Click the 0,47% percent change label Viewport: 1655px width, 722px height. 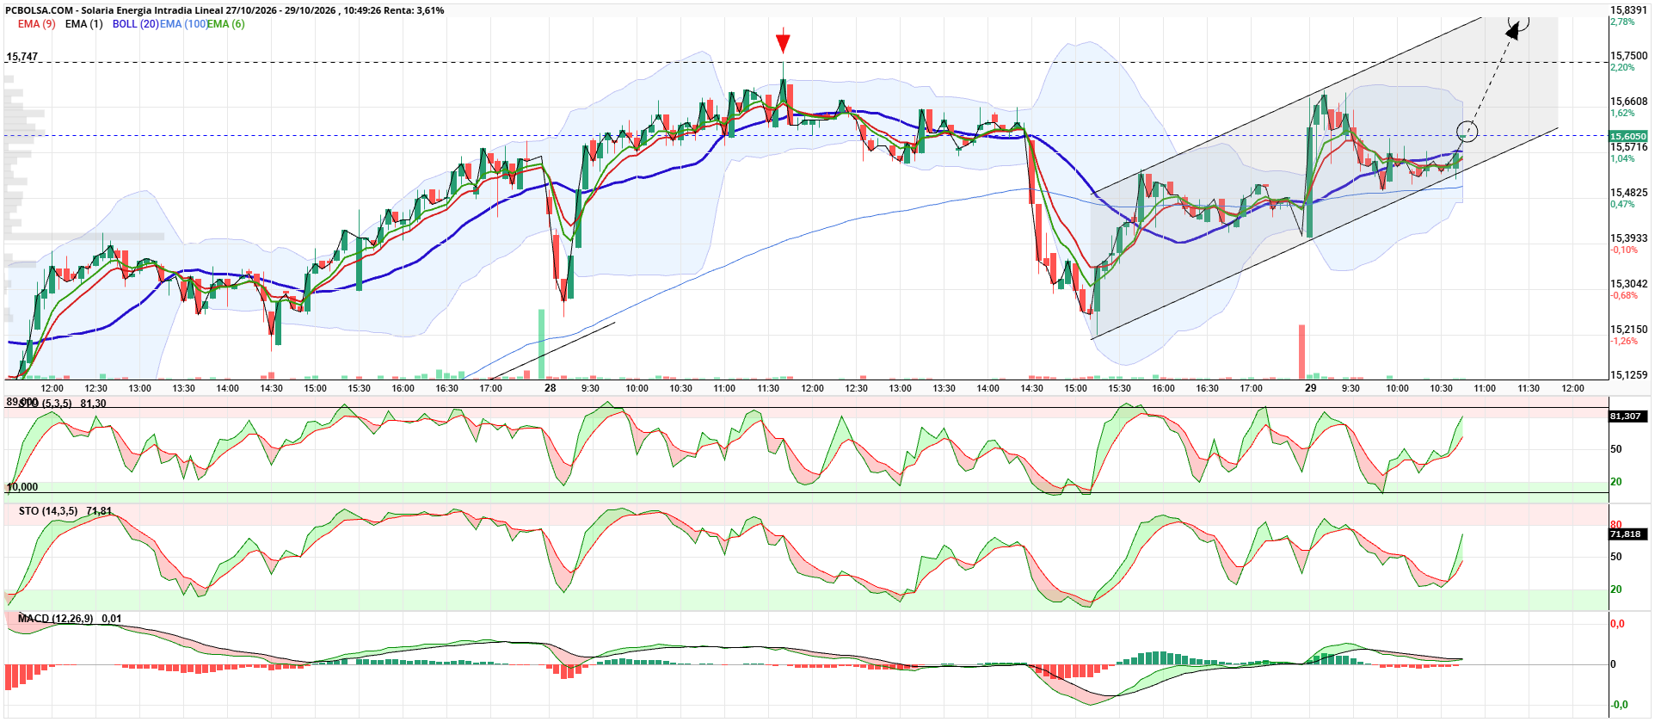1622,204
